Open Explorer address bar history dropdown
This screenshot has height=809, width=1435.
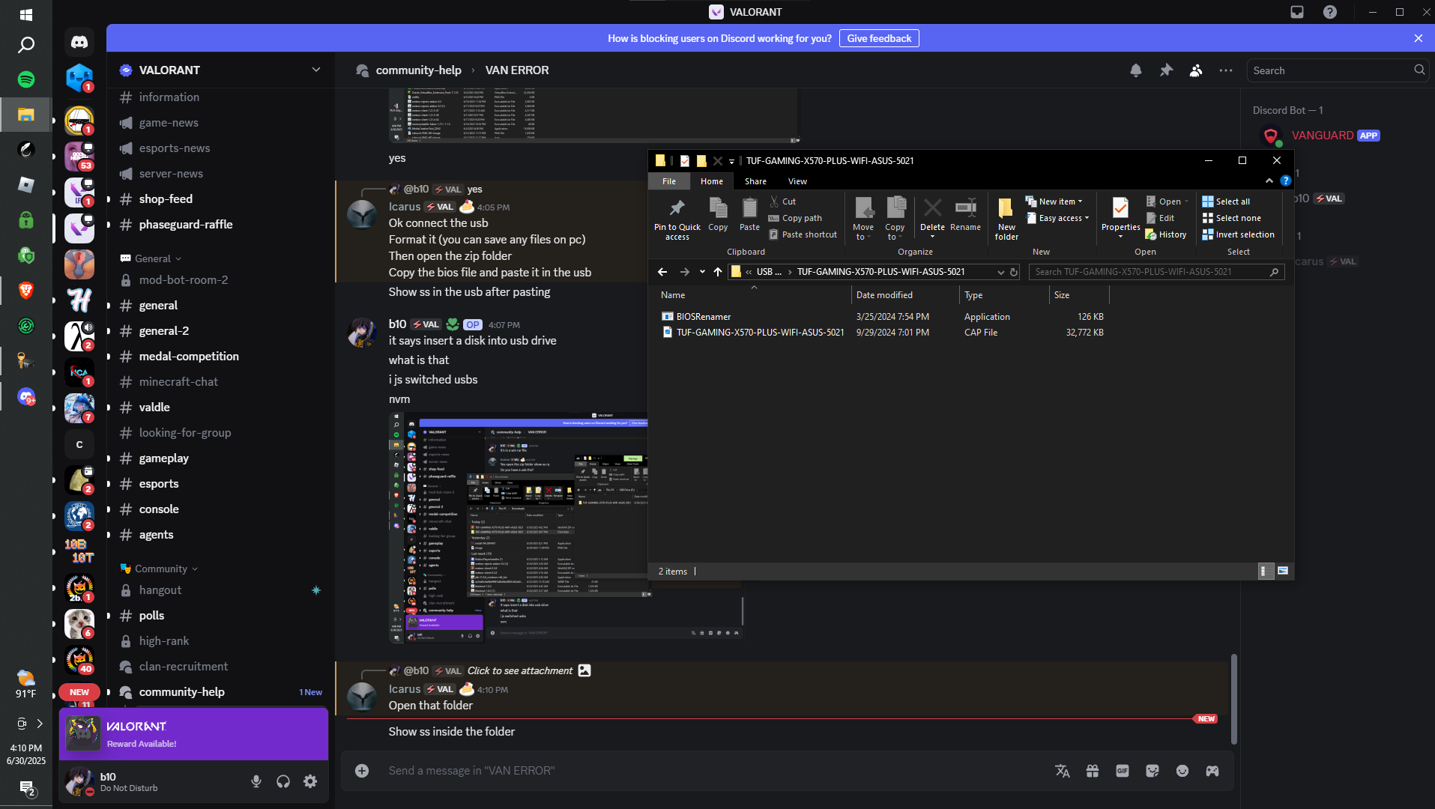tap(1000, 272)
